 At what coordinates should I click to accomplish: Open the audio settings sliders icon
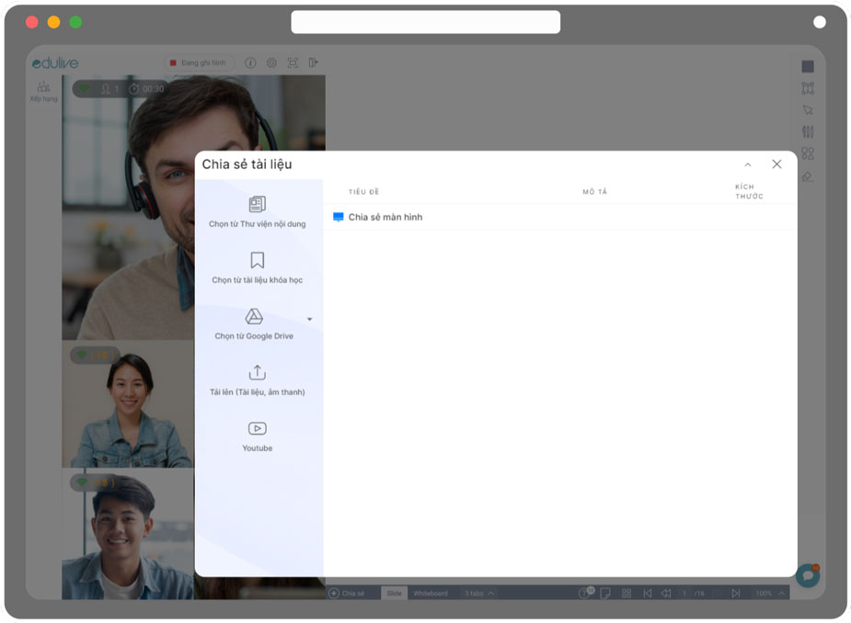pos(810,131)
